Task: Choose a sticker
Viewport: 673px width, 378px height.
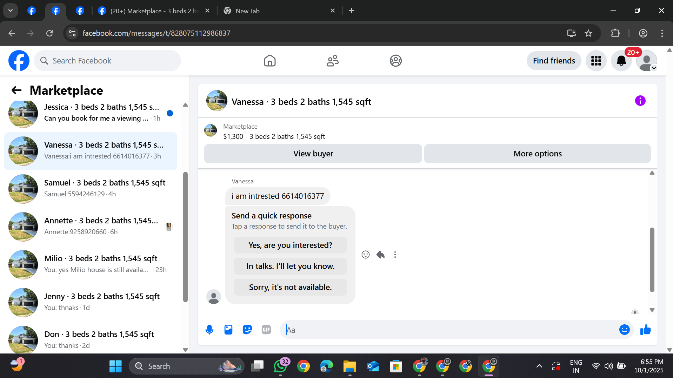Action: [x=247, y=330]
